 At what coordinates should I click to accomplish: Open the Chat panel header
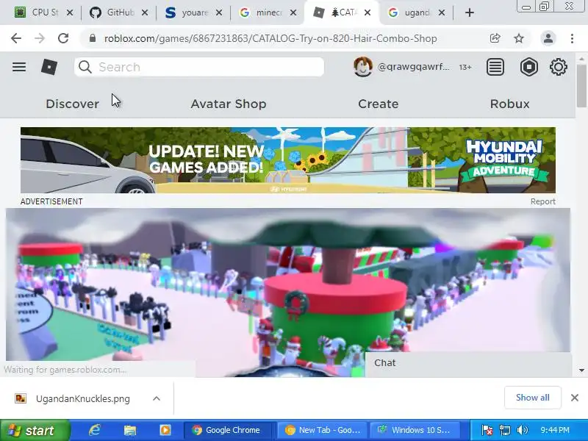[x=468, y=363]
